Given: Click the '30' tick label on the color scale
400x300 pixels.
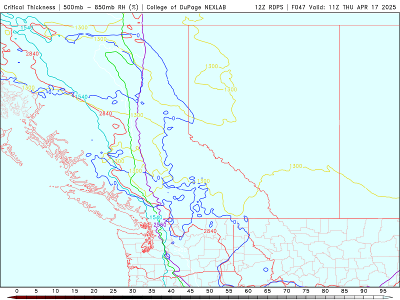Looking at the screenshot, I should click(x=132, y=291).
